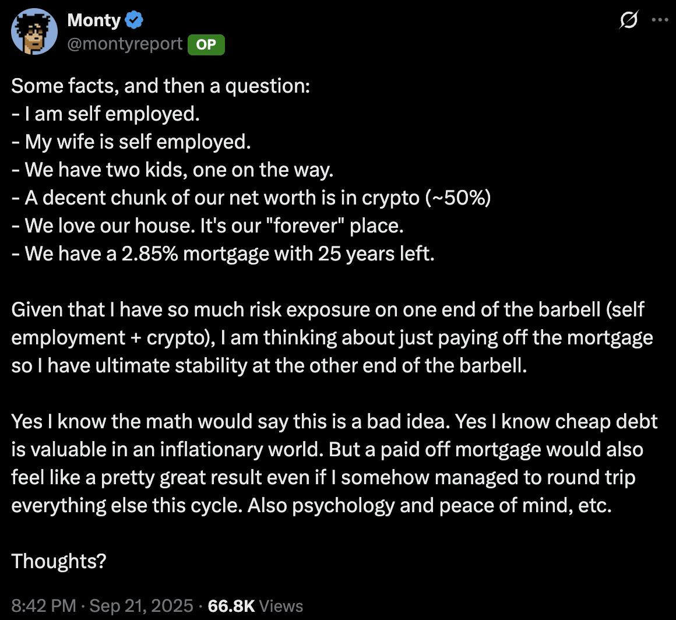Click the "My wife is self employed" line
This screenshot has width=676, height=620.
(x=131, y=142)
